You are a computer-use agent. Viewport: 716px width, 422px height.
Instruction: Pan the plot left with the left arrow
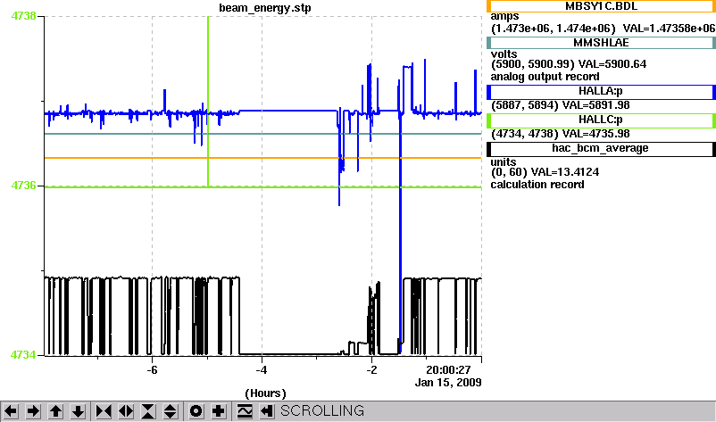coord(11,411)
